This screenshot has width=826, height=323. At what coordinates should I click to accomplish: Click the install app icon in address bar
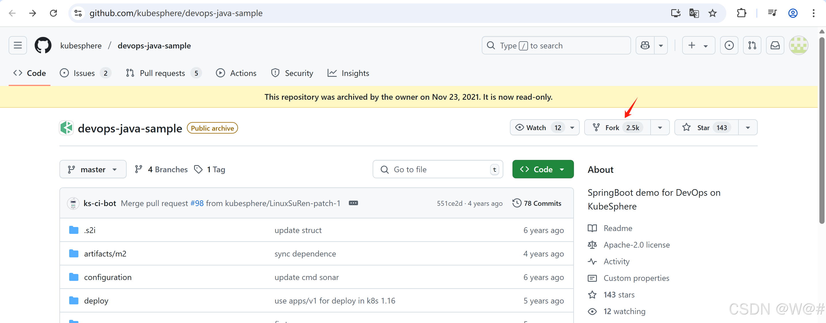pos(676,13)
